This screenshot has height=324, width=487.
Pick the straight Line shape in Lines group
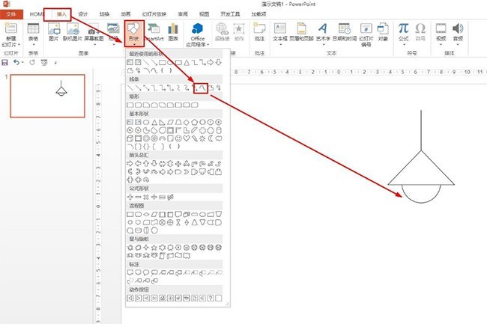130,88
